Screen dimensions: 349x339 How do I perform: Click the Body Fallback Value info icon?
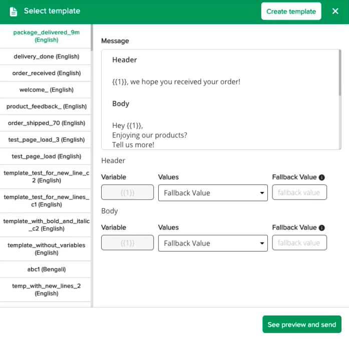(322, 227)
